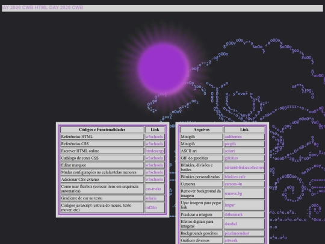
Task: Click the 'Backgrounds geocities' cell
Action: [202, 233]
